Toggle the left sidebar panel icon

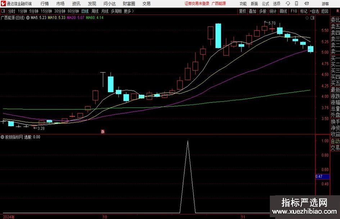click(x=3, y=11)
